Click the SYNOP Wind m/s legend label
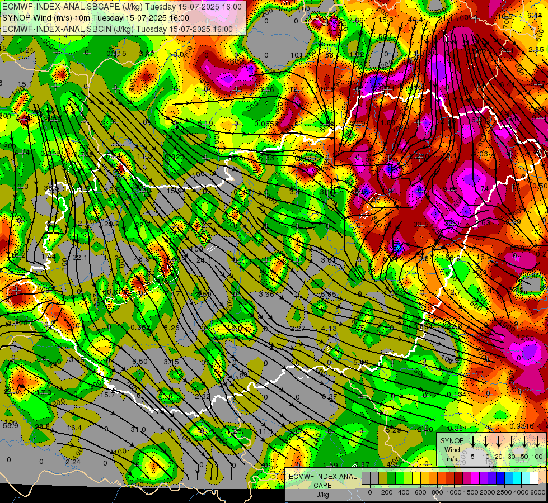The width and height of the screenshot is (548, 503). [452, 449]
